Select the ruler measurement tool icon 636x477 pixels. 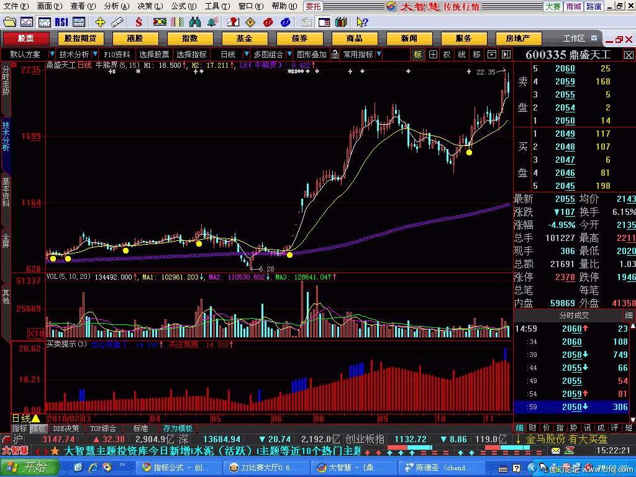117,22
